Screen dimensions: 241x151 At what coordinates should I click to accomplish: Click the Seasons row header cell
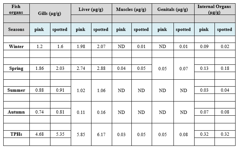(x=16, y=29)
